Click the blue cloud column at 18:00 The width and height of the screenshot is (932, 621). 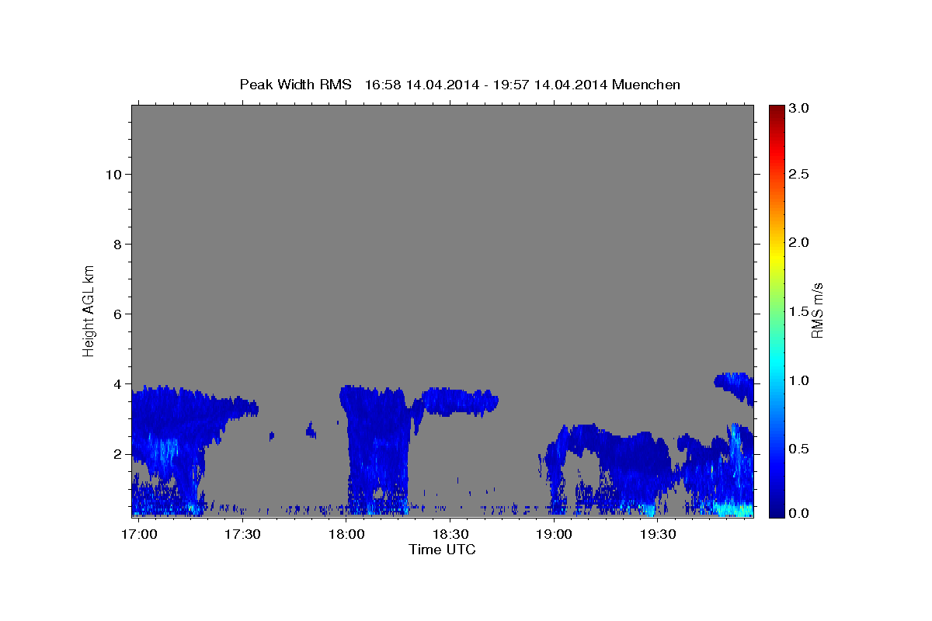pyautogui.click(x=377, y=450)
